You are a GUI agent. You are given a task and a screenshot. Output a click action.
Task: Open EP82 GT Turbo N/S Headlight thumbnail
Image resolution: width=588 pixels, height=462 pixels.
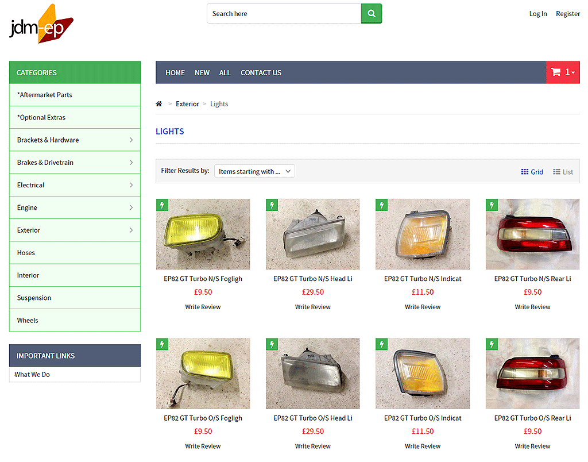point(313,234)
